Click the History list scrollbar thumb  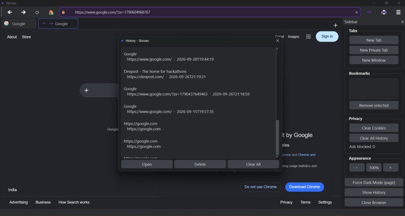tap(277, 137)
